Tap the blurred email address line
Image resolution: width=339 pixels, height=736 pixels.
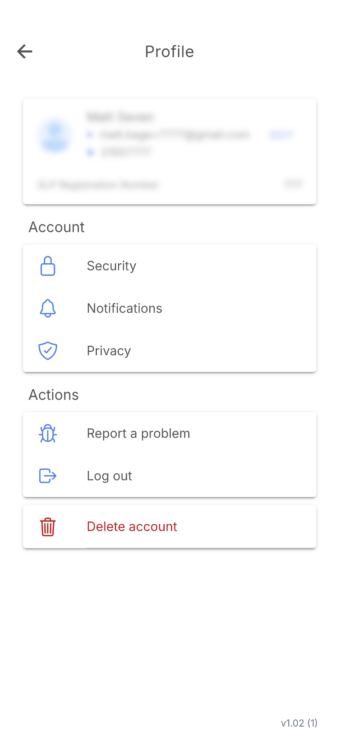[175, 135]
